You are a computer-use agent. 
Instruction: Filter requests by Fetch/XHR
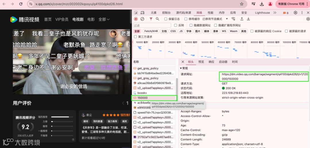[x=151, y=31]
